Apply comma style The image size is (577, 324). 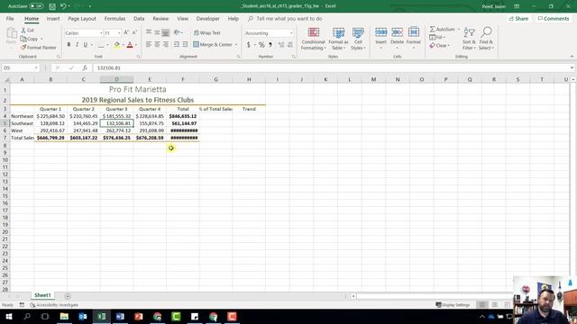click(x=270, y=45)
